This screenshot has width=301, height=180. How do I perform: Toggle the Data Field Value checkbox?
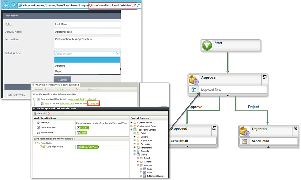point(41,147)
